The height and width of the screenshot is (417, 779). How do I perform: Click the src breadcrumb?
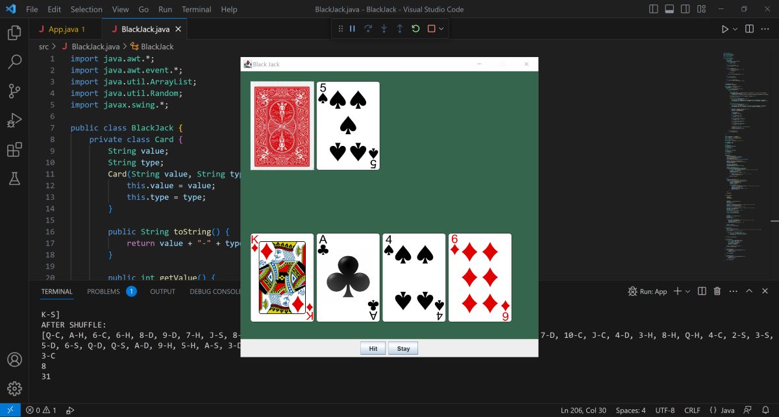pos(43,47)
